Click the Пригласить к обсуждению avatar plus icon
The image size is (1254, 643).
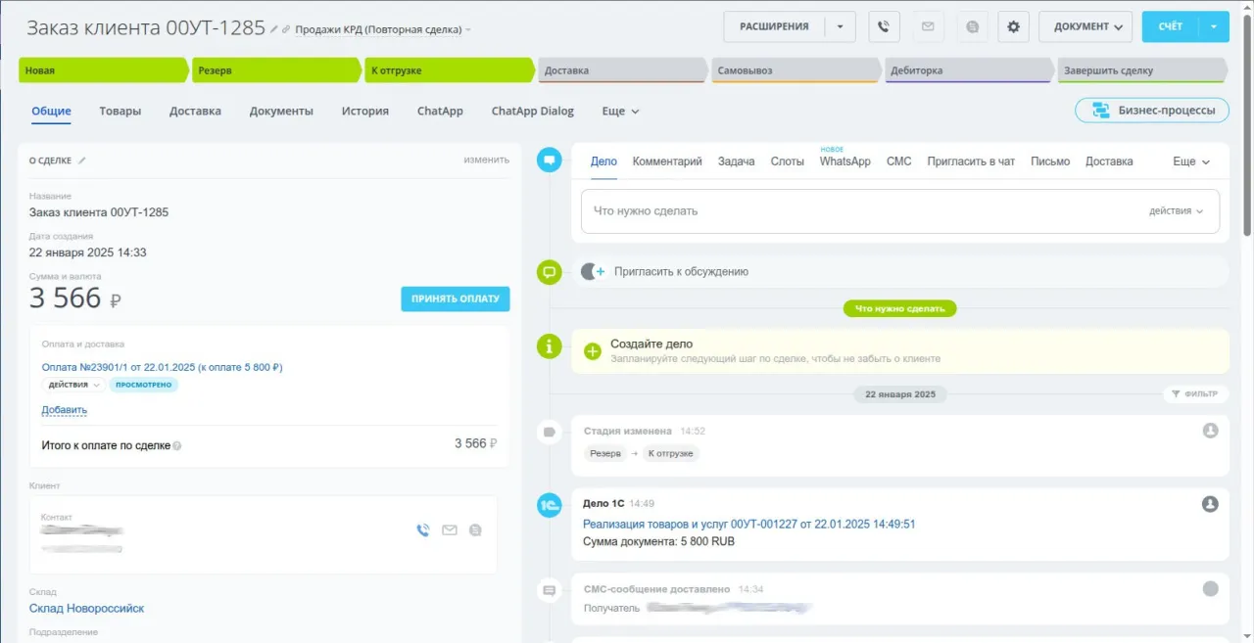point(593,271)
